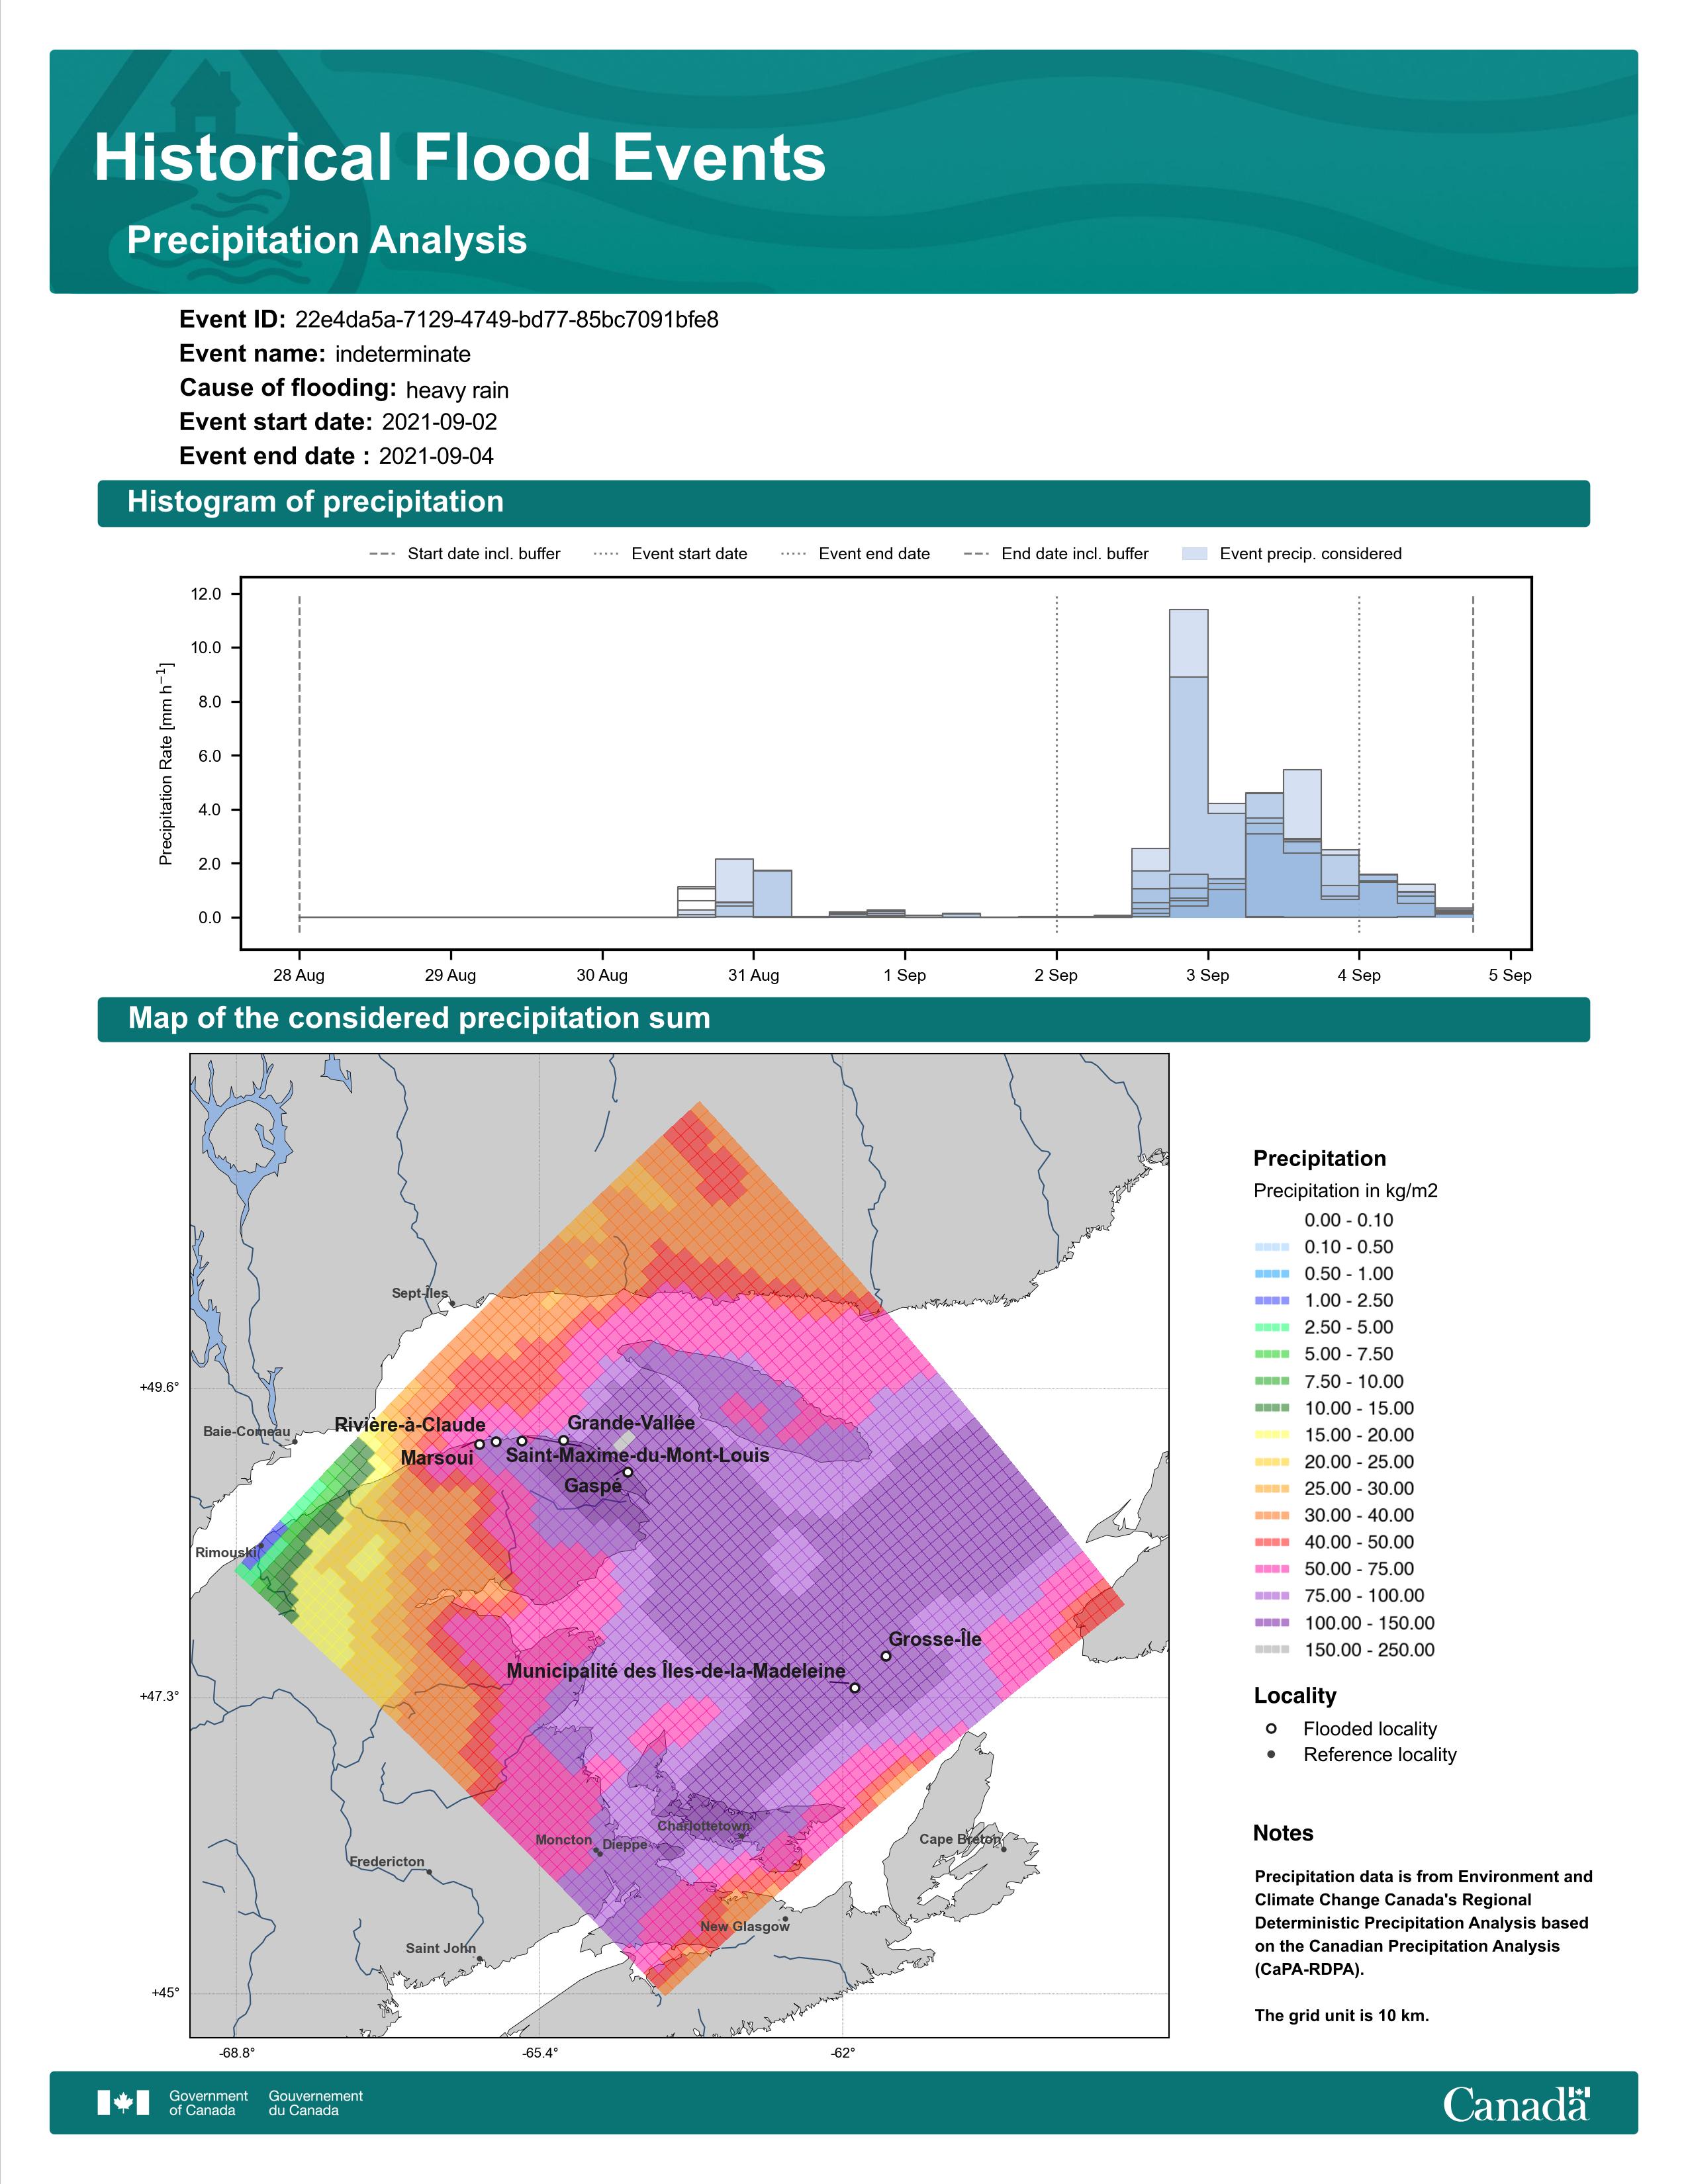
Task: Click the tallest histogram bar near 3 Sep
Action: click(x=1189, y=763)
